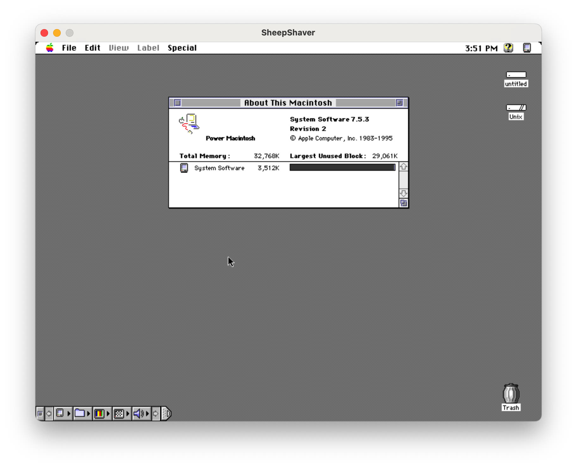The height and width of the screenshot is (468, 577).
Task: Click the Apple Computer copyright line
Action: [x=341, y=138]
